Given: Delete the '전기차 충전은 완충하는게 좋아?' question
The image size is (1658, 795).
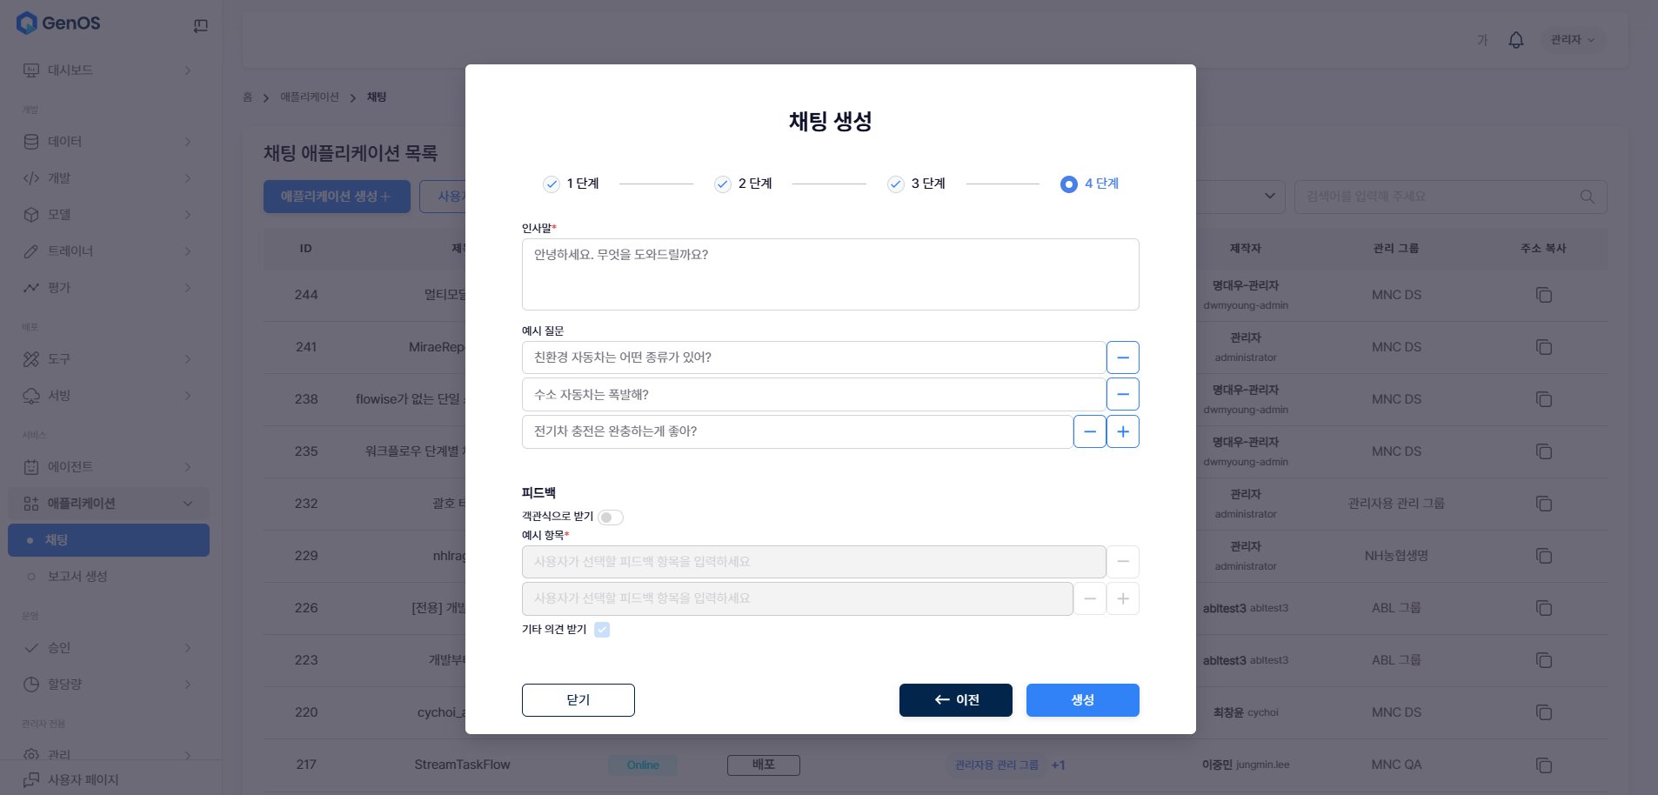Looking at the screenshot, I should 1090,431.
